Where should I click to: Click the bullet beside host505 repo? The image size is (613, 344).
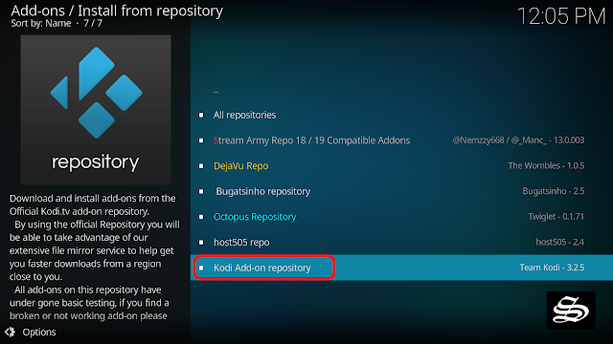[201, 242]
